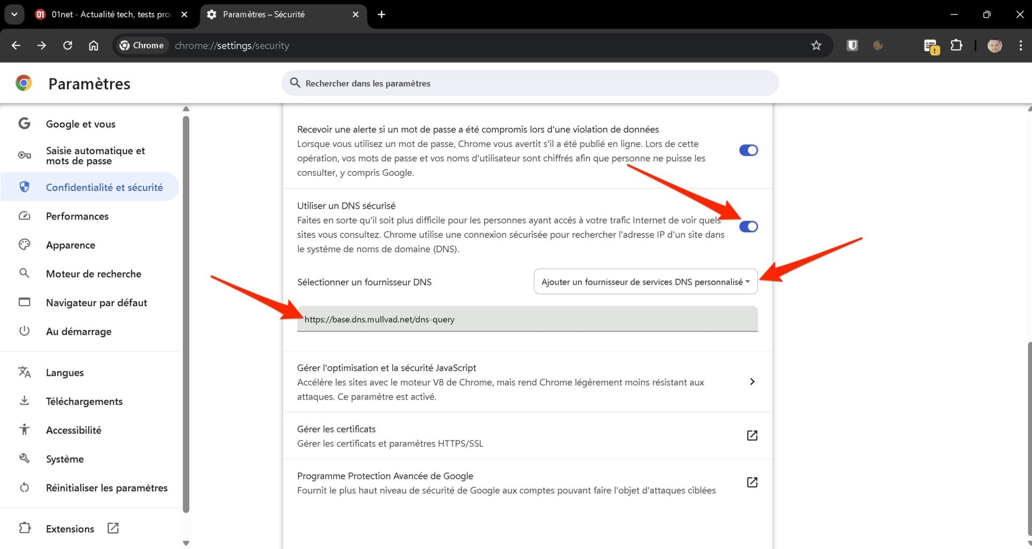Click the main page vertical scrollbar thumb
This screenshot has height=549, width=1032.
(x=1029, y=441)
